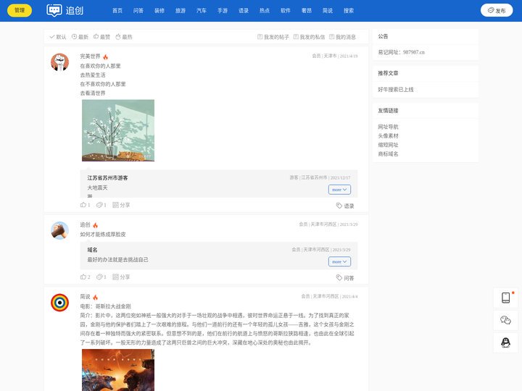Image resolution: width=522 pixels, height=391 pixels.
Task: Open the 旅游 nav item
Action: pyautogui.click(x=181, y=11)
